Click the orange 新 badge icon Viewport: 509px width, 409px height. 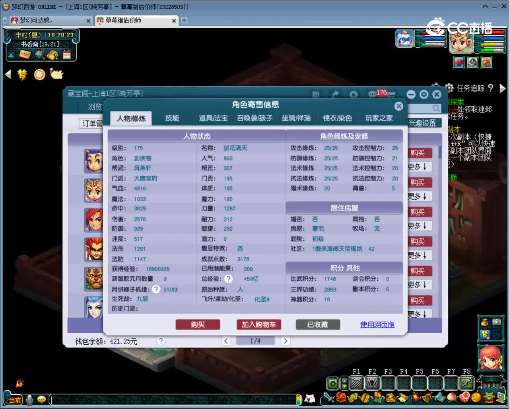pyautogui.click(x=39, y=74)
